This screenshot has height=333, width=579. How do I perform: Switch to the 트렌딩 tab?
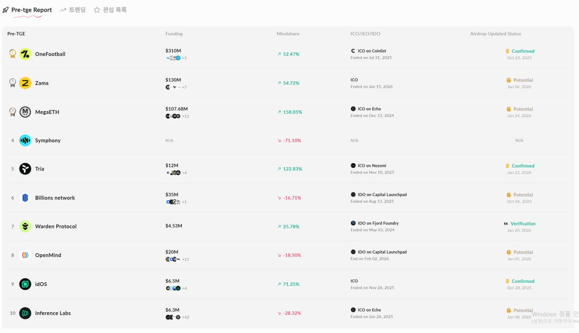coord(73,10)
